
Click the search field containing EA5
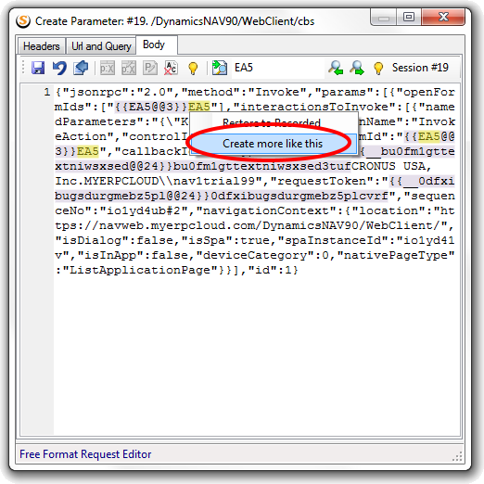click(278, 68)
